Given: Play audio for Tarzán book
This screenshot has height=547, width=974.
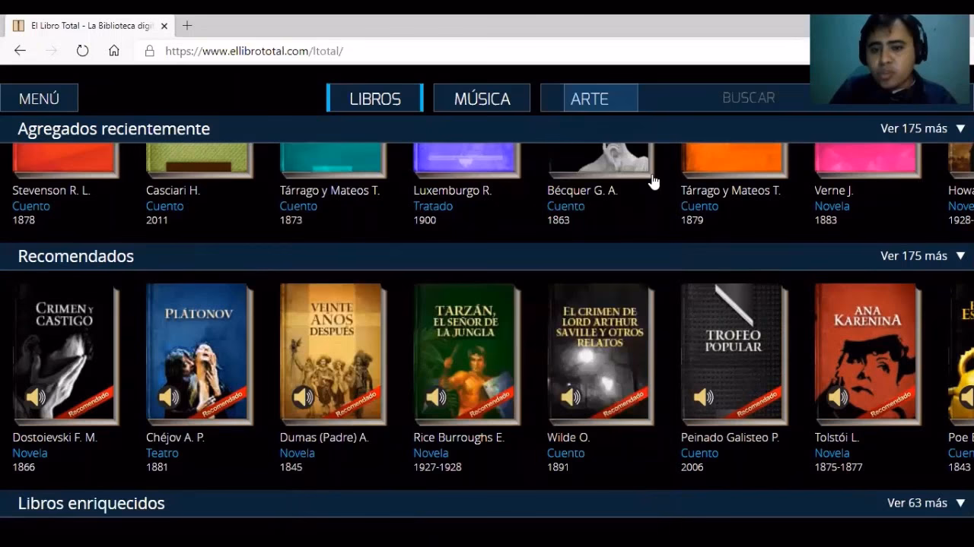Looking at the screenshot, I should coord(436,397).
